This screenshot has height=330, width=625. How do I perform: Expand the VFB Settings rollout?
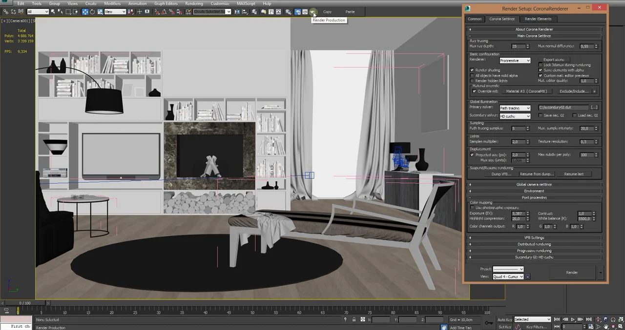click(x=534, y=237)
